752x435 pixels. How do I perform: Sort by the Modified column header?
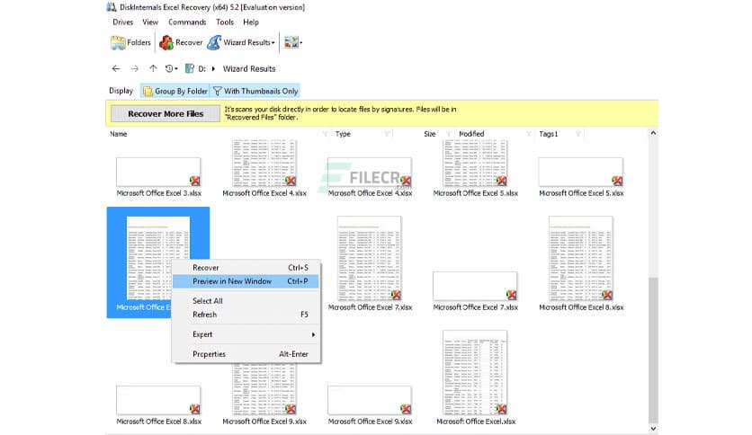pos(471,134)
